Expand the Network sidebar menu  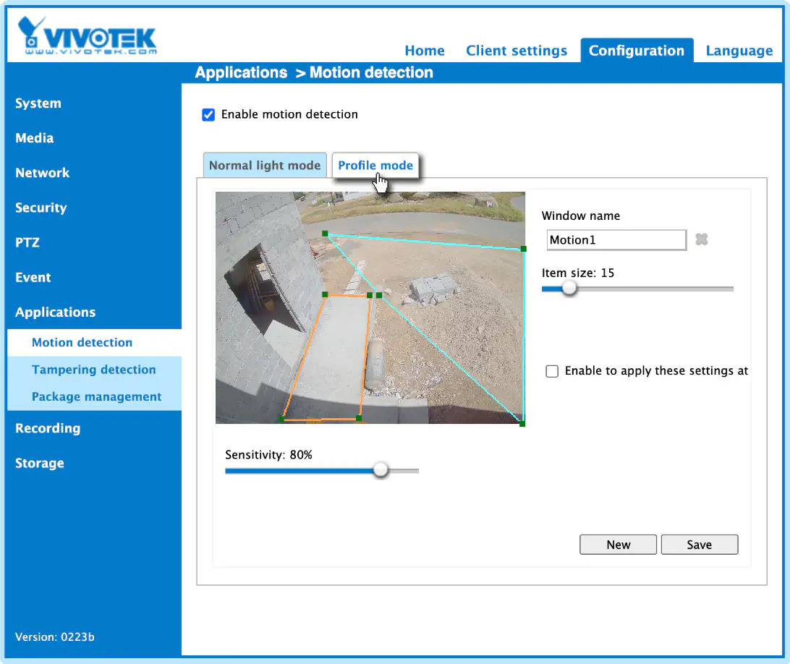click(42, 173)
